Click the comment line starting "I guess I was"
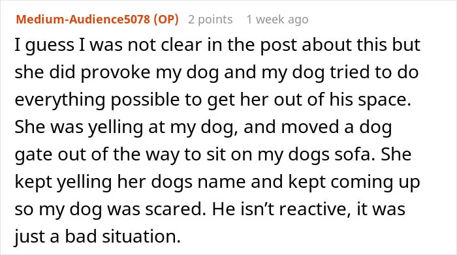Screen dimensions: 457x255 tap(217, 46)
